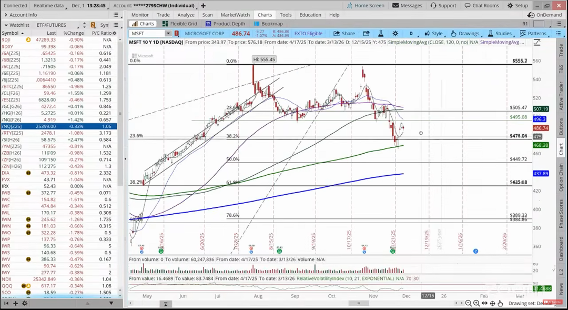This screenshot has height=310, width=568.
Task: Select the /NQ[Z25] watchlist row
Action: pos(59,126)
